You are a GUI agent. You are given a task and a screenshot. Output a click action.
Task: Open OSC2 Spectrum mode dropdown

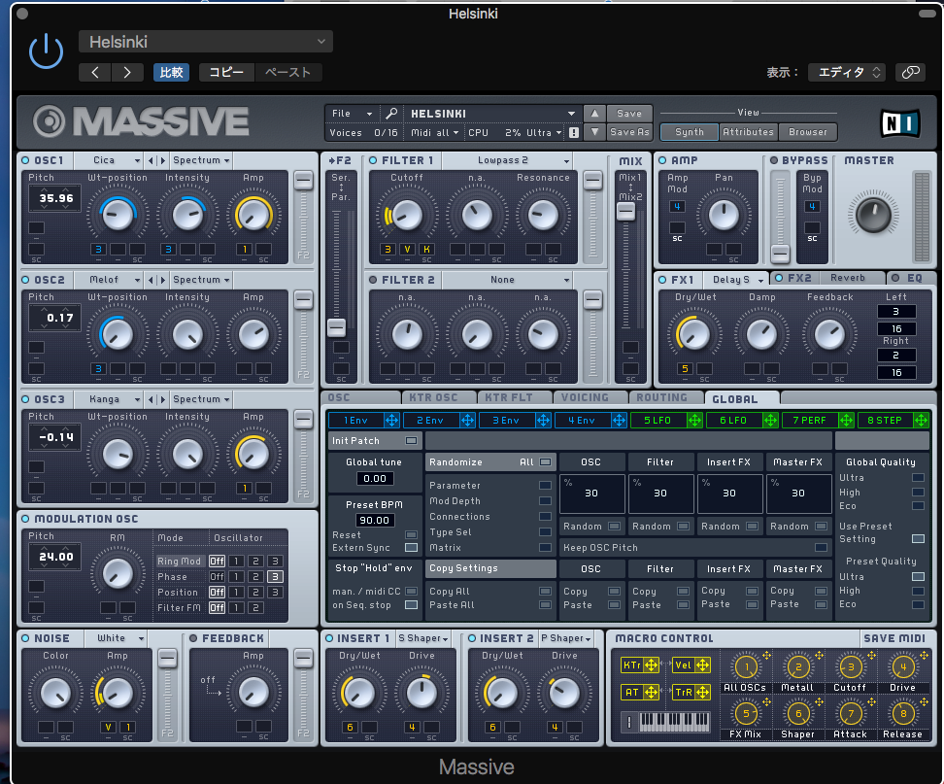[x=200, y=280]
